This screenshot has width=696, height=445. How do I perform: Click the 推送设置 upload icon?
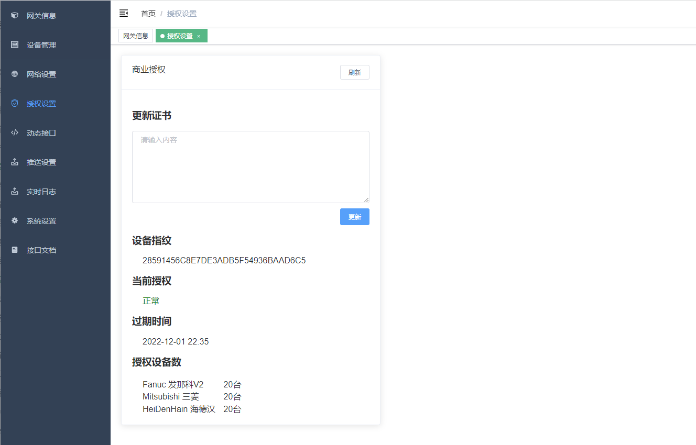coord(15,162)
